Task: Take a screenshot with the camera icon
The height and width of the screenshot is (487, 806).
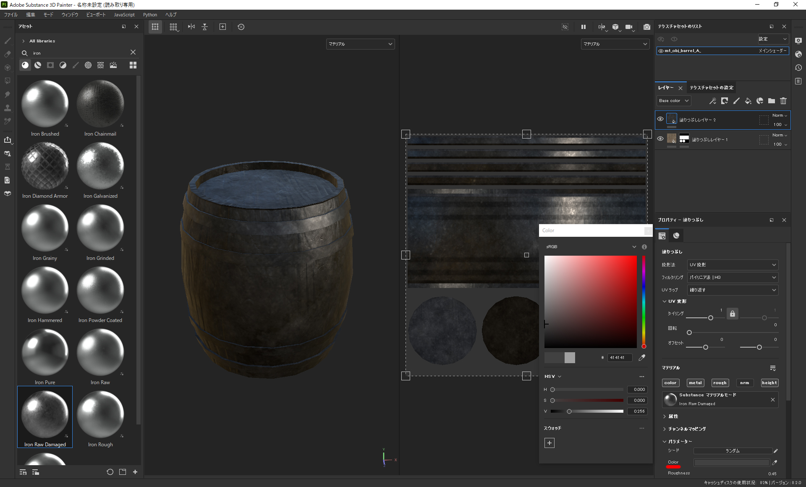Action: [x=646, y=26]
